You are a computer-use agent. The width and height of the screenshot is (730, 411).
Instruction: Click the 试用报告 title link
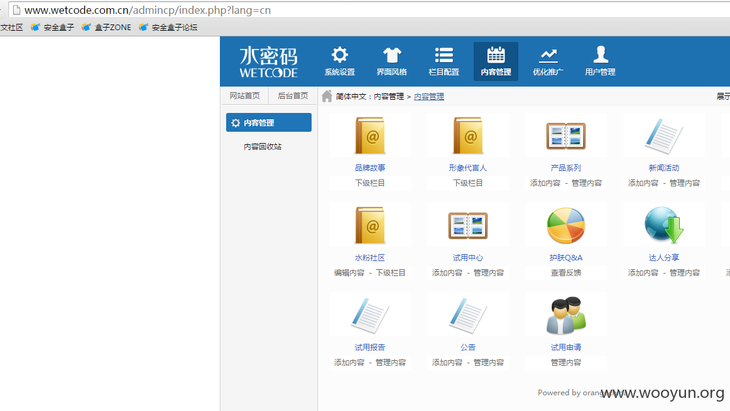370,347
